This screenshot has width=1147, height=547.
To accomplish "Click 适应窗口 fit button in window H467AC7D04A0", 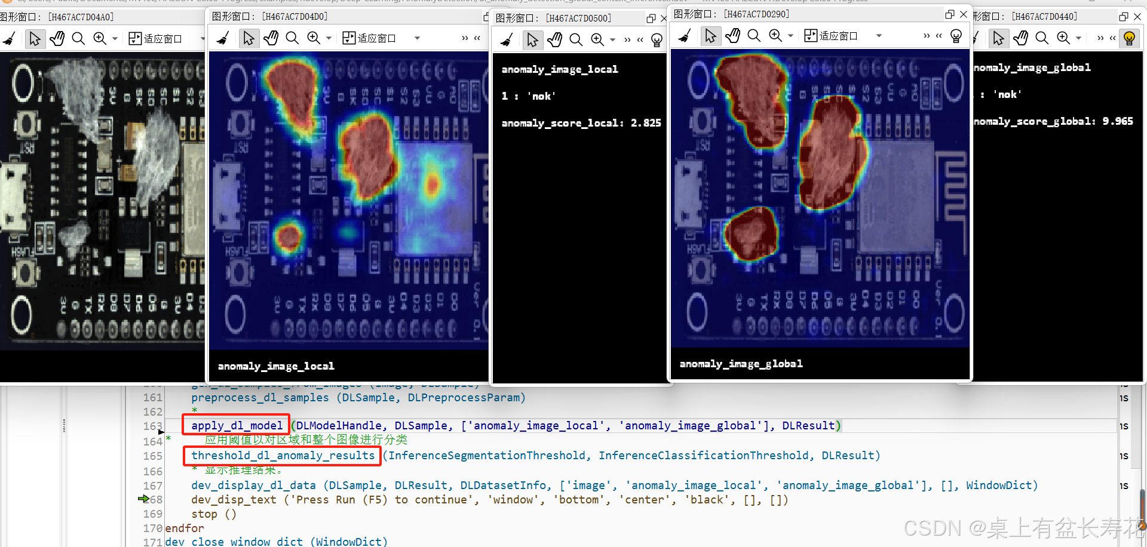I will 155,39.
